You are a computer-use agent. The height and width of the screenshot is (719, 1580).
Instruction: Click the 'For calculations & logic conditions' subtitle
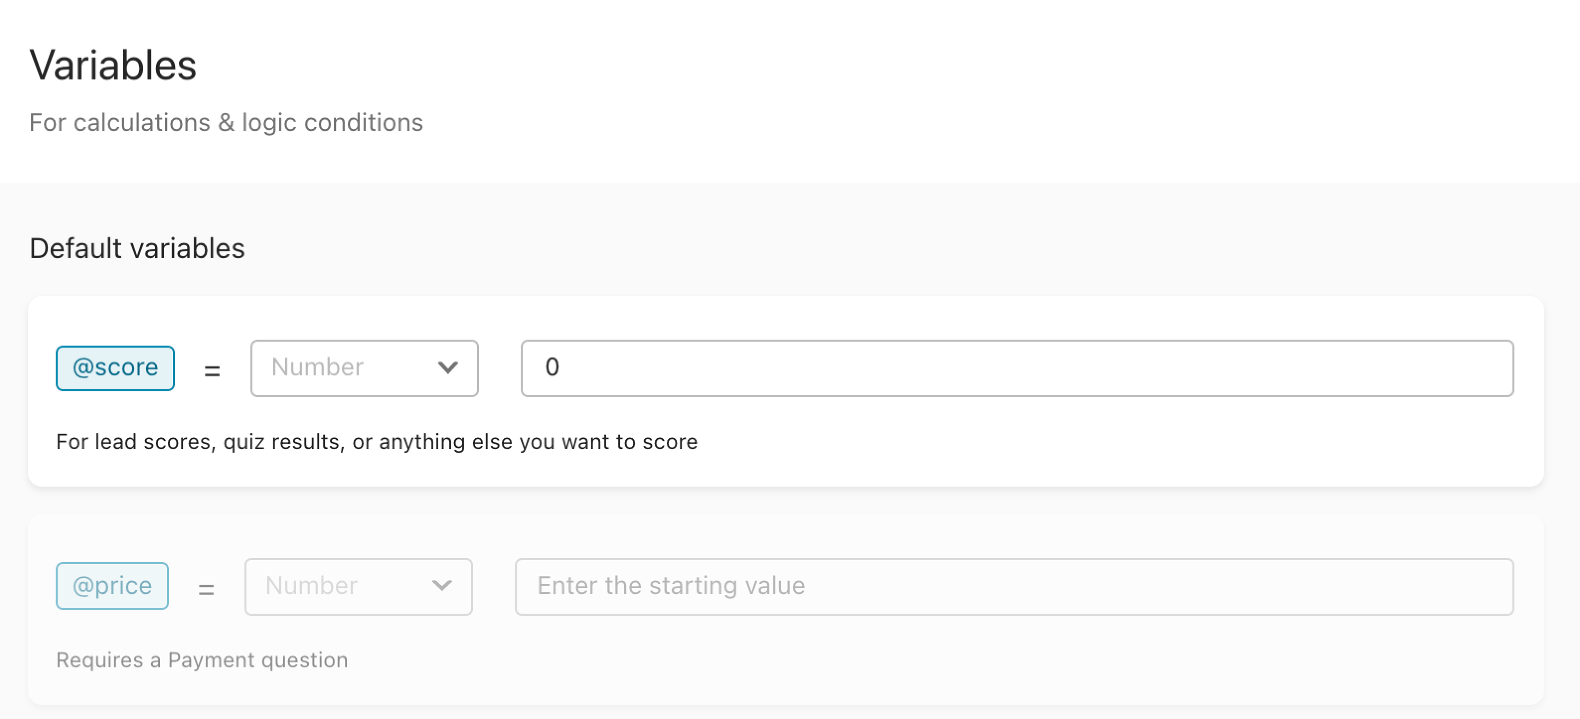226,123
